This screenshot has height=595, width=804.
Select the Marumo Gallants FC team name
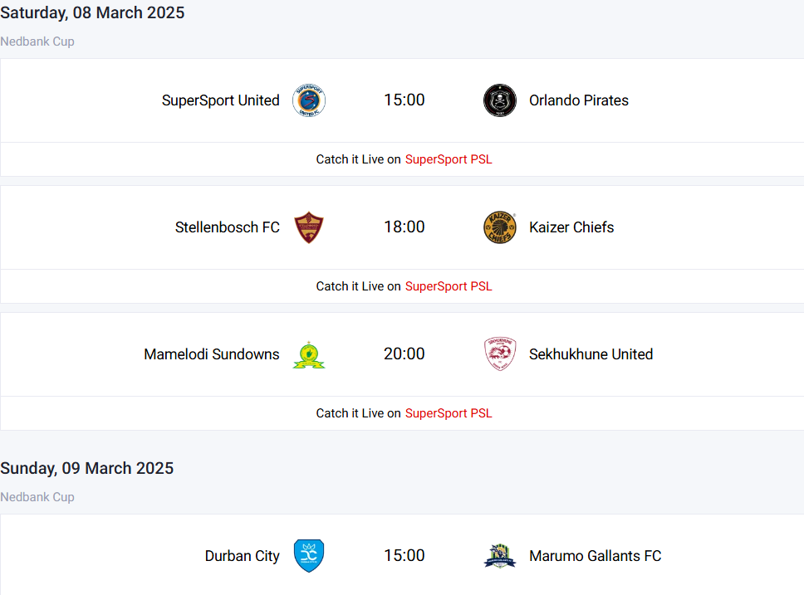[x=596, y=556]
